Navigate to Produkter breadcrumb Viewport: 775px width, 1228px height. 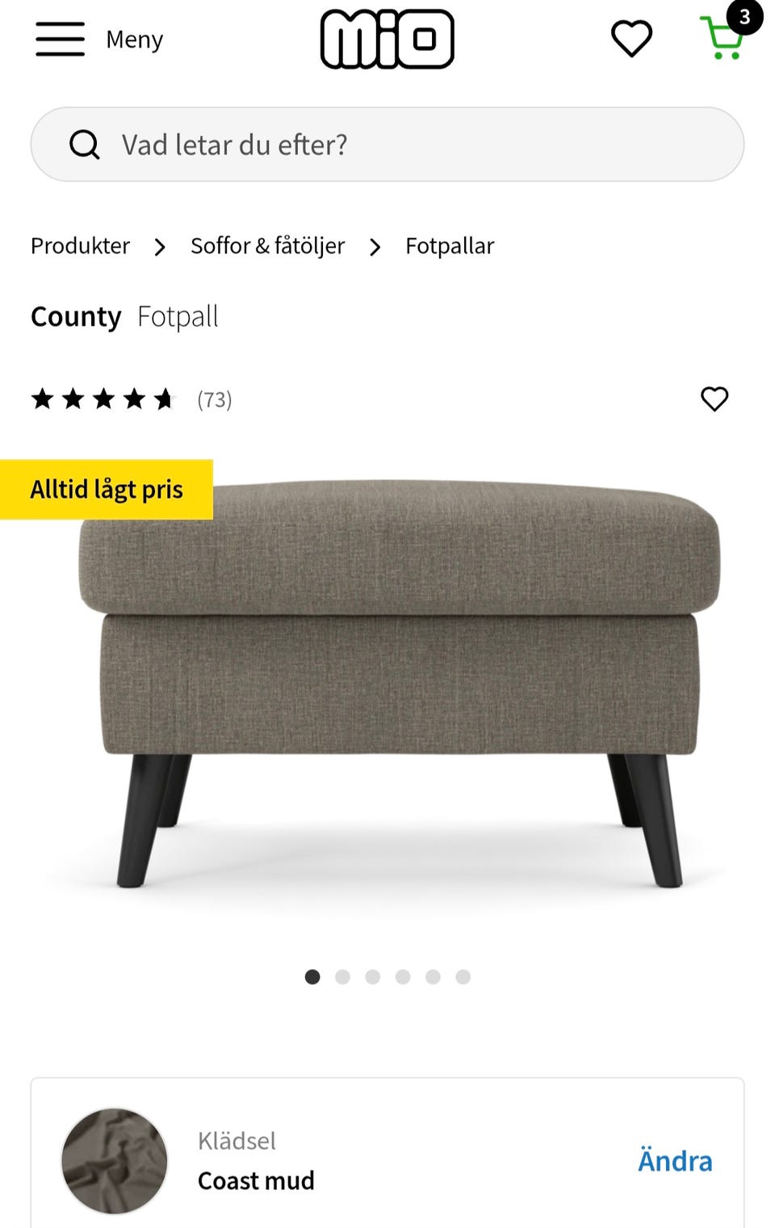tap(80, 246)
